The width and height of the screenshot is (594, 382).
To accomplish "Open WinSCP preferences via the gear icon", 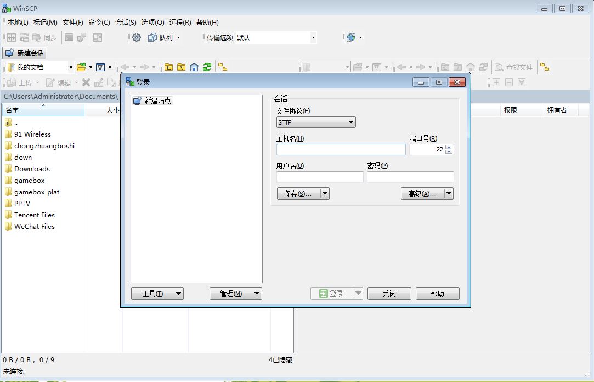I will [135, 37].
